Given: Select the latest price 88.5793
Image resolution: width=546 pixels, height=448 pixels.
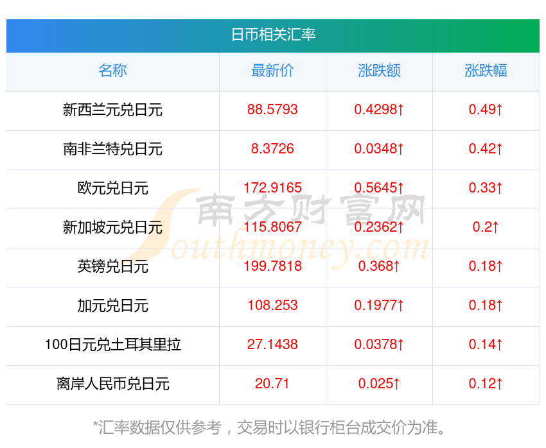Looking at the screenshot, I should click(x=272, y=110).
